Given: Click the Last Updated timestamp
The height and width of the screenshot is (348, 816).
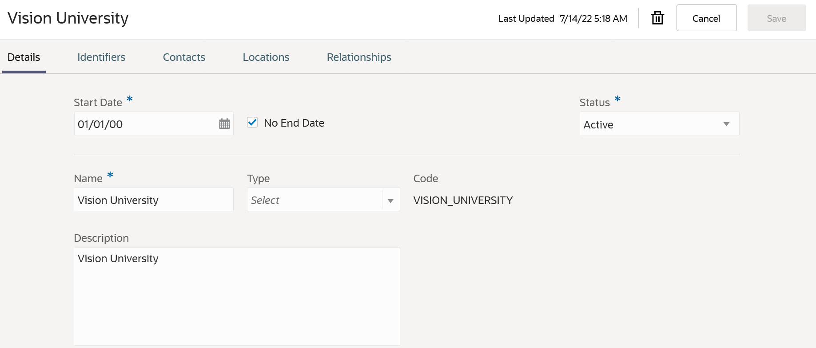Looking at the screenshot, I should click(593, 19).
